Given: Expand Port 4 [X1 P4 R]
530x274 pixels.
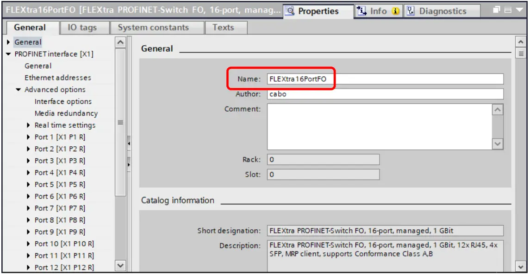Looking at the screenshot, I should [28, 173].
